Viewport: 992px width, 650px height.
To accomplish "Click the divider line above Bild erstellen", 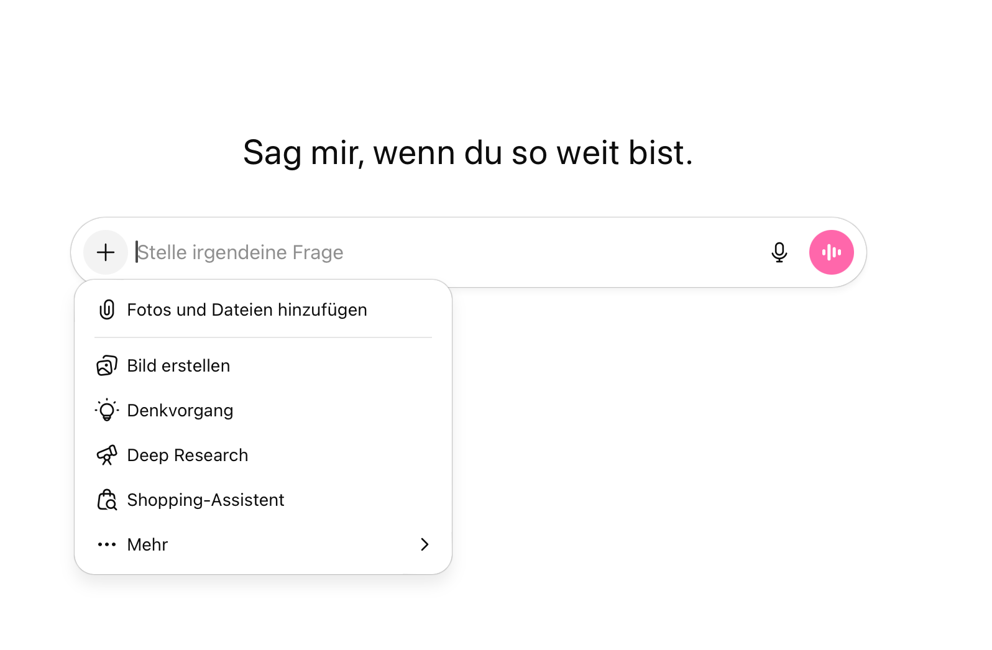I will point(263,337).
